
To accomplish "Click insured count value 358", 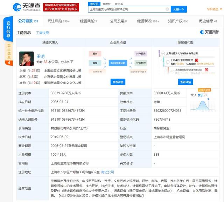I will pos(156,154).
